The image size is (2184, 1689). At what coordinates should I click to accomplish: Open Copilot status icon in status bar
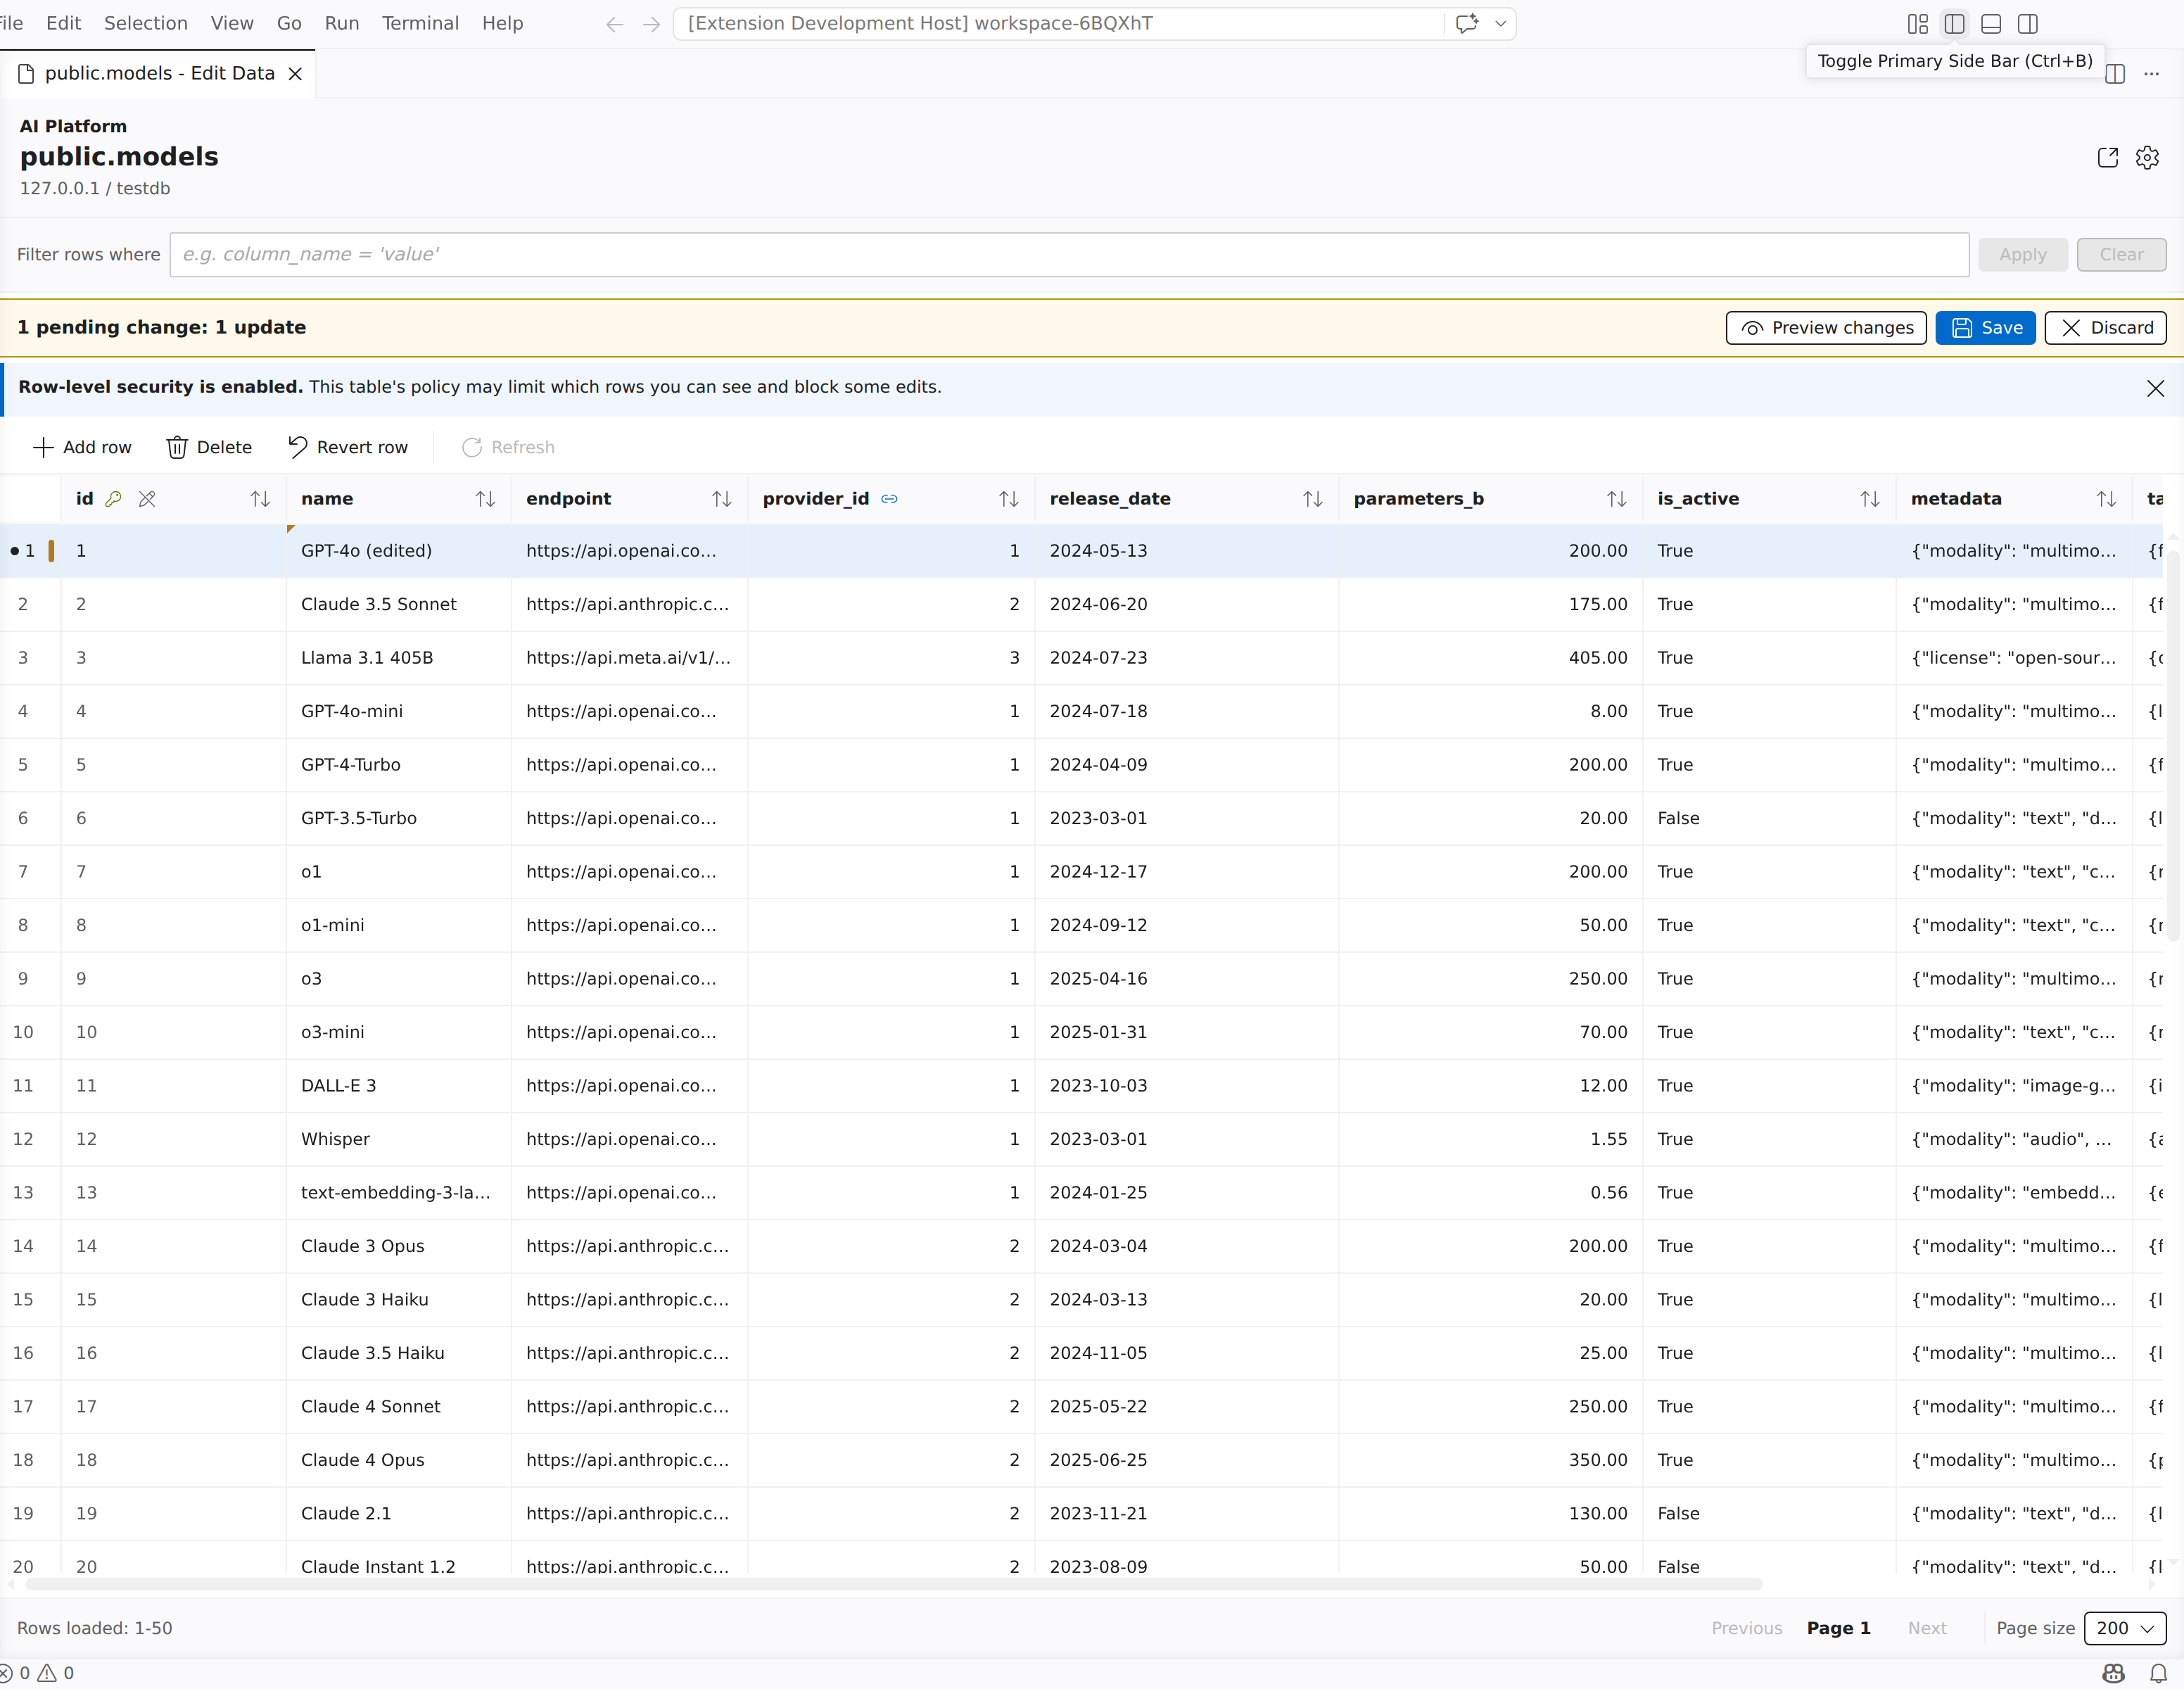(2113, 1673)
